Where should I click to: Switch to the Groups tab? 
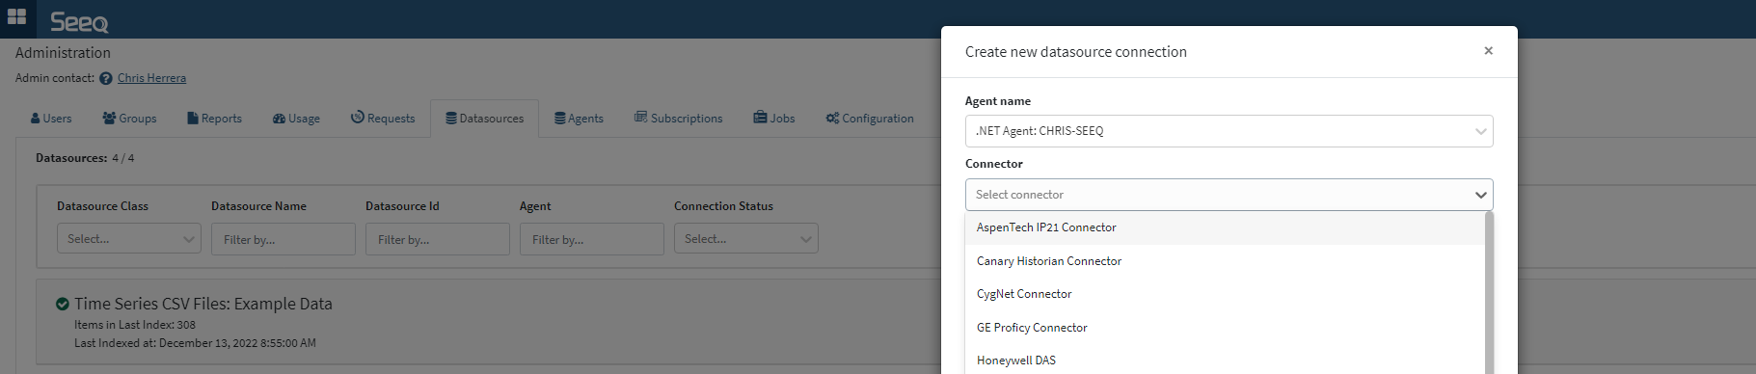[x=129, y=119]
